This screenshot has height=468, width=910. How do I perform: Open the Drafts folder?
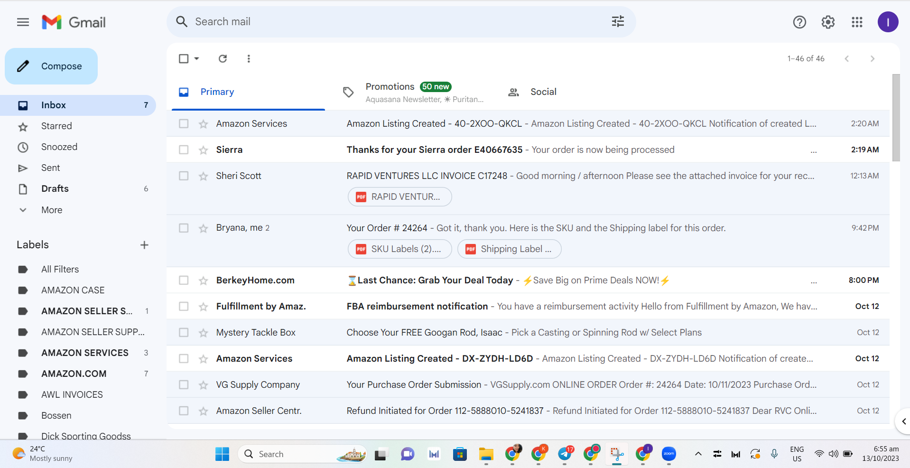pos(78,189)
